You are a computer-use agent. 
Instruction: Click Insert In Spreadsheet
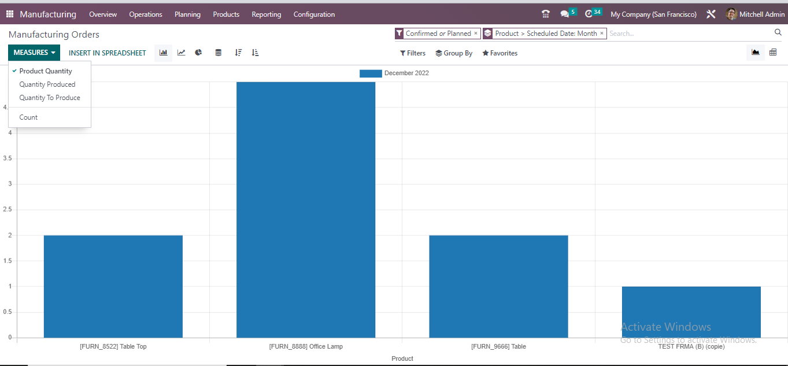(x=107, y=52)
